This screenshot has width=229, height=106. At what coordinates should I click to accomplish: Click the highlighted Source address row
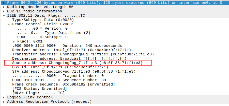(x=77, y=63)
